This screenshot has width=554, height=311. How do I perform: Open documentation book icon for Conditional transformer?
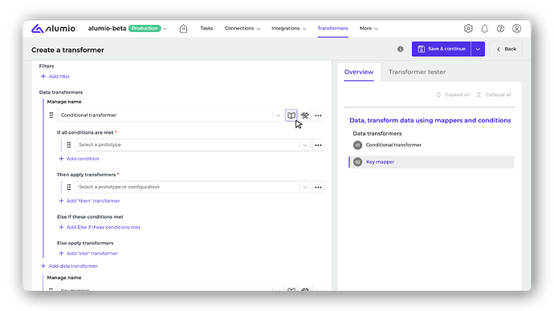tap(291, 115)
